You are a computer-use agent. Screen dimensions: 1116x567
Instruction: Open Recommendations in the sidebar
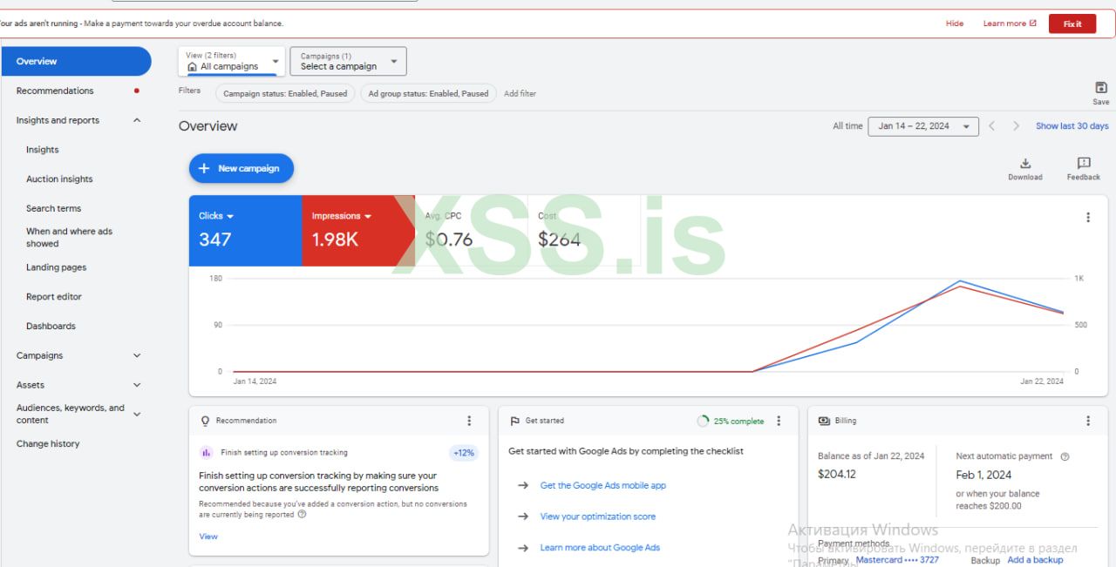click(x=55, y=91)
